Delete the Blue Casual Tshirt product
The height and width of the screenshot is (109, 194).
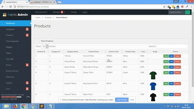point(177,84)
